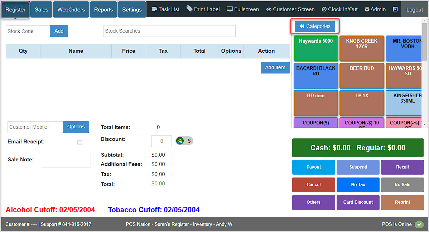Click inside the Stock Code field
This screenshot has width=429, height=232.
pyautogui.click(x=28, y=31)
